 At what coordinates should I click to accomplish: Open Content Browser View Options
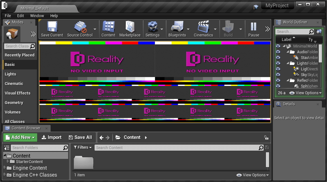coord(253,175)
